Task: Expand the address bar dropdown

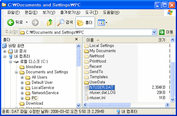Action: click(x=154, y=32)
